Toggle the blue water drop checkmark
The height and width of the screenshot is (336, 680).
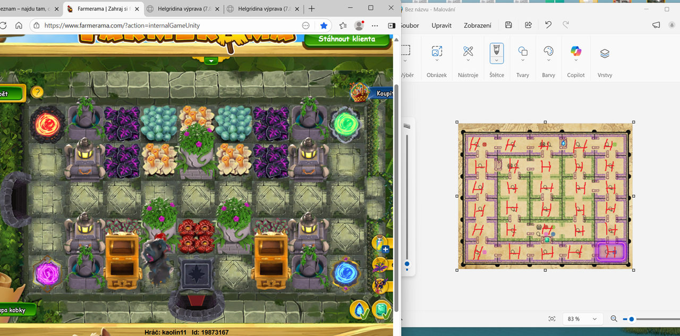point(360,310)
